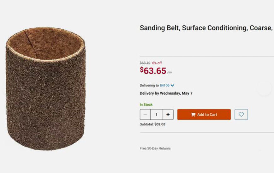Screen dimensions: 274x173
Task: Focus the quantity input field
Action: click(x=156, y=115)
